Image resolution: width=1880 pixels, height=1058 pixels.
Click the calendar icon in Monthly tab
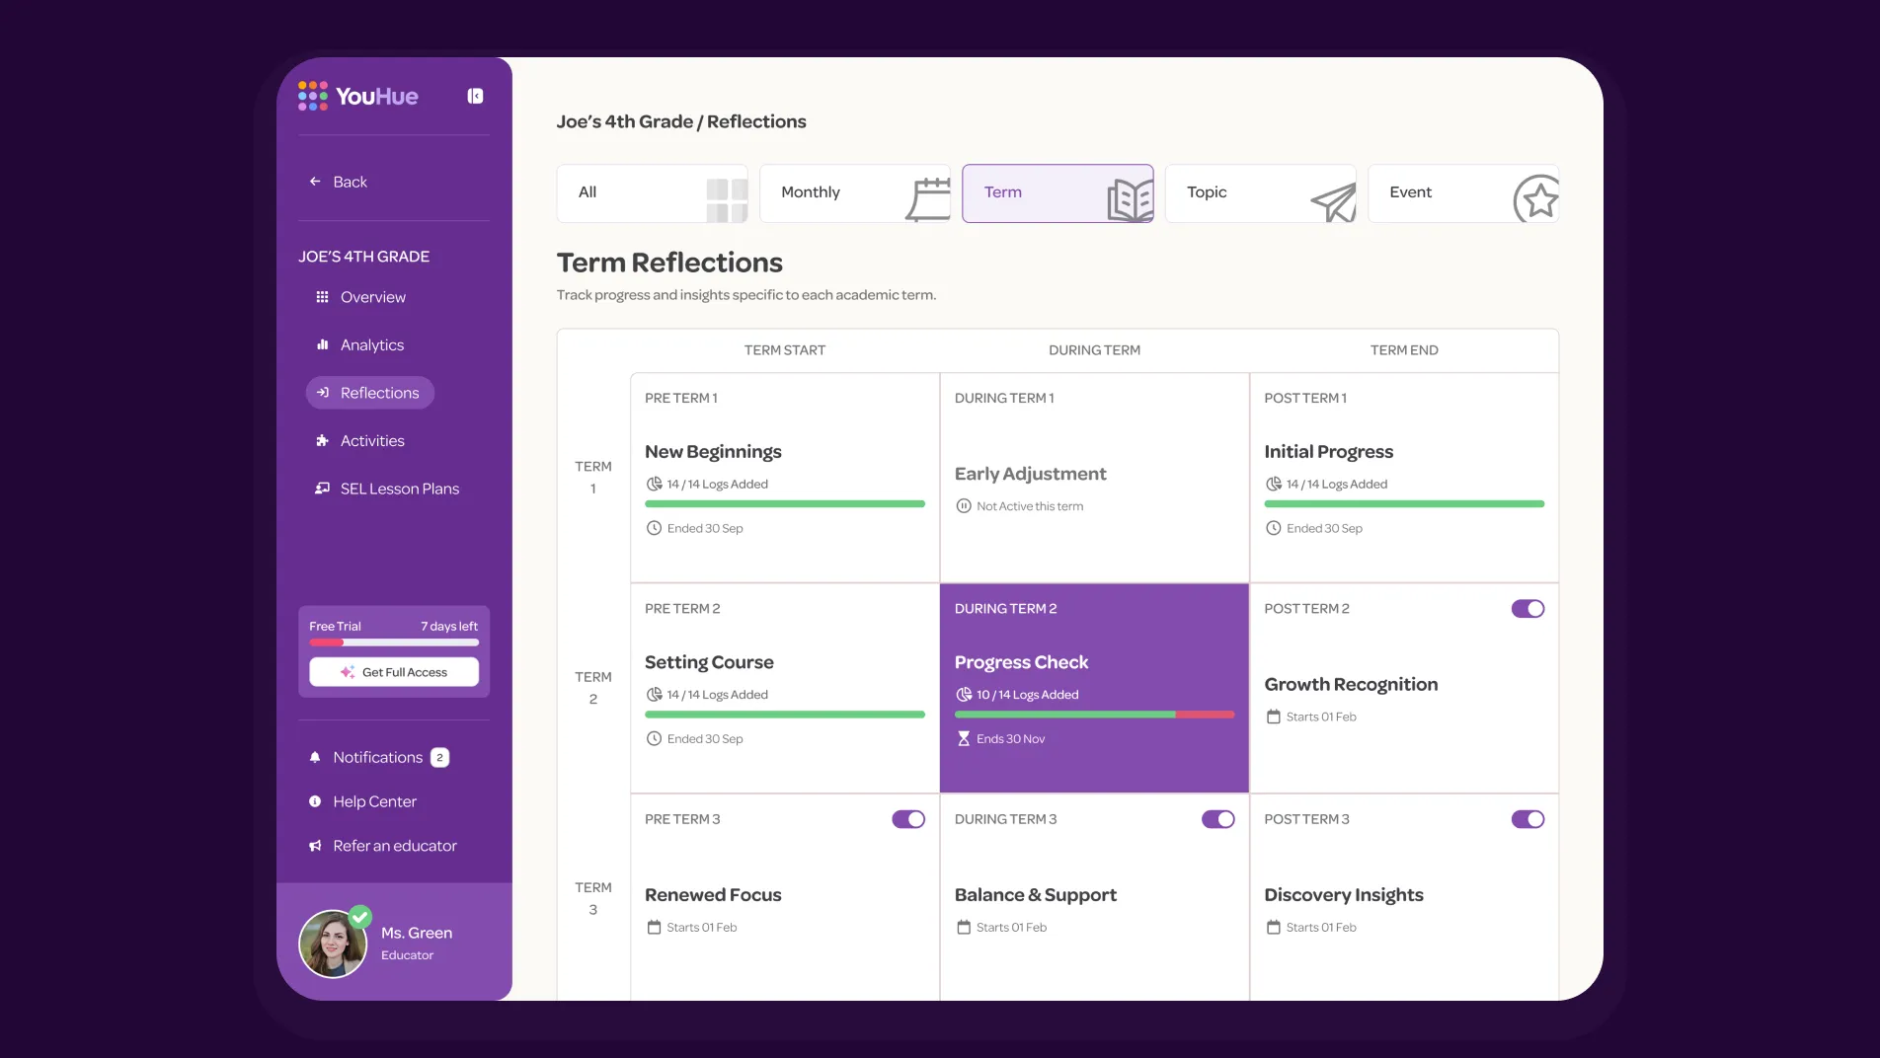point(928,198)
